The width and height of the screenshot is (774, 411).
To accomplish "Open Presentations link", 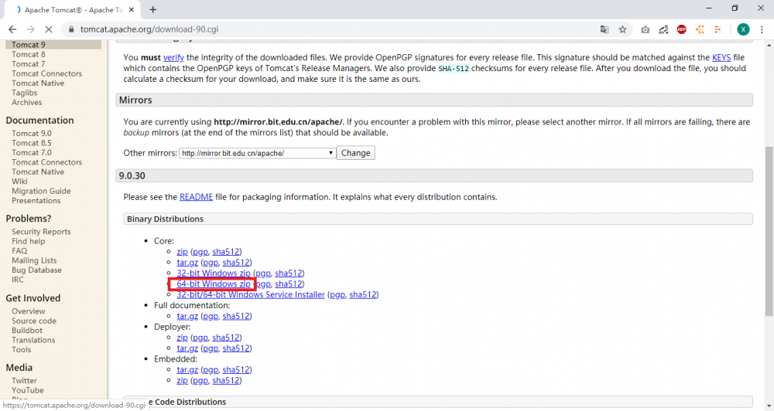I will tap(36, 201).
